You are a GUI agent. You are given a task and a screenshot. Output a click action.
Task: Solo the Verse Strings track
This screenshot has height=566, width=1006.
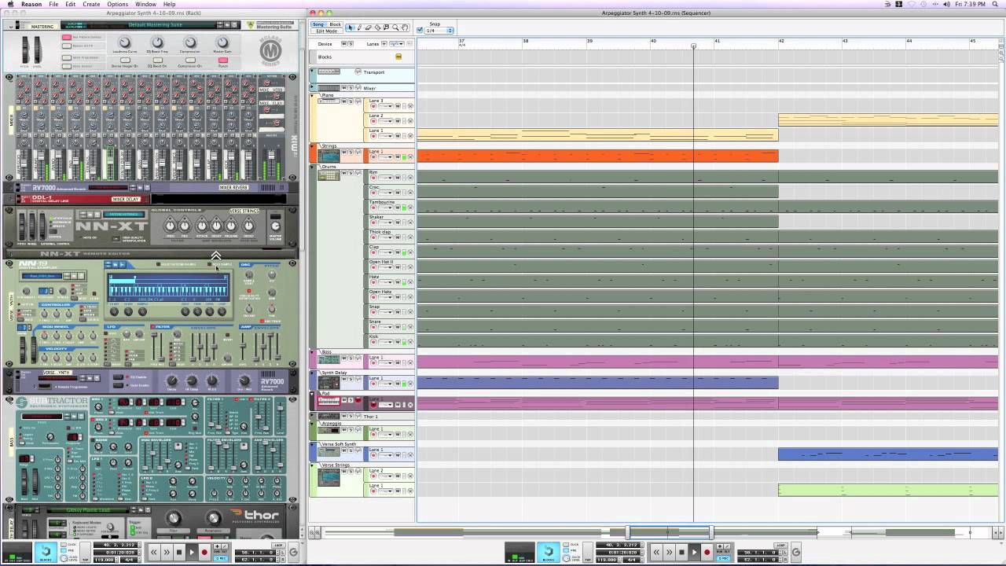351,471
